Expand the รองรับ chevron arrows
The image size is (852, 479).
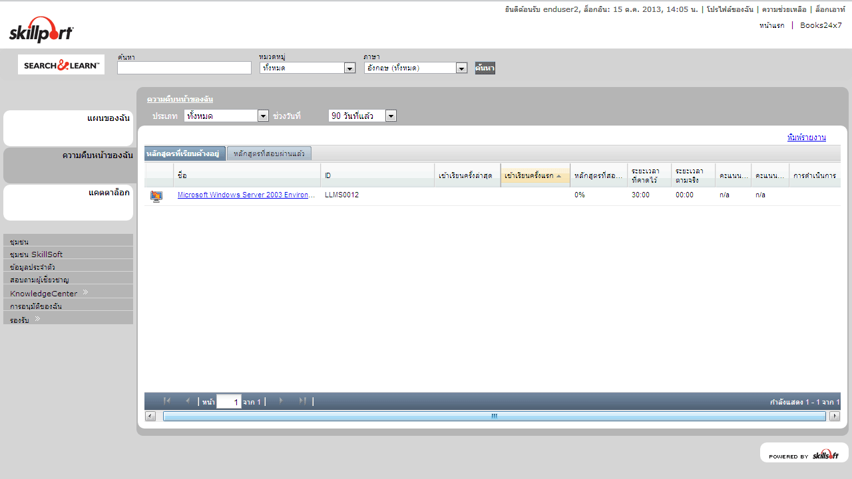pos(37,319)
